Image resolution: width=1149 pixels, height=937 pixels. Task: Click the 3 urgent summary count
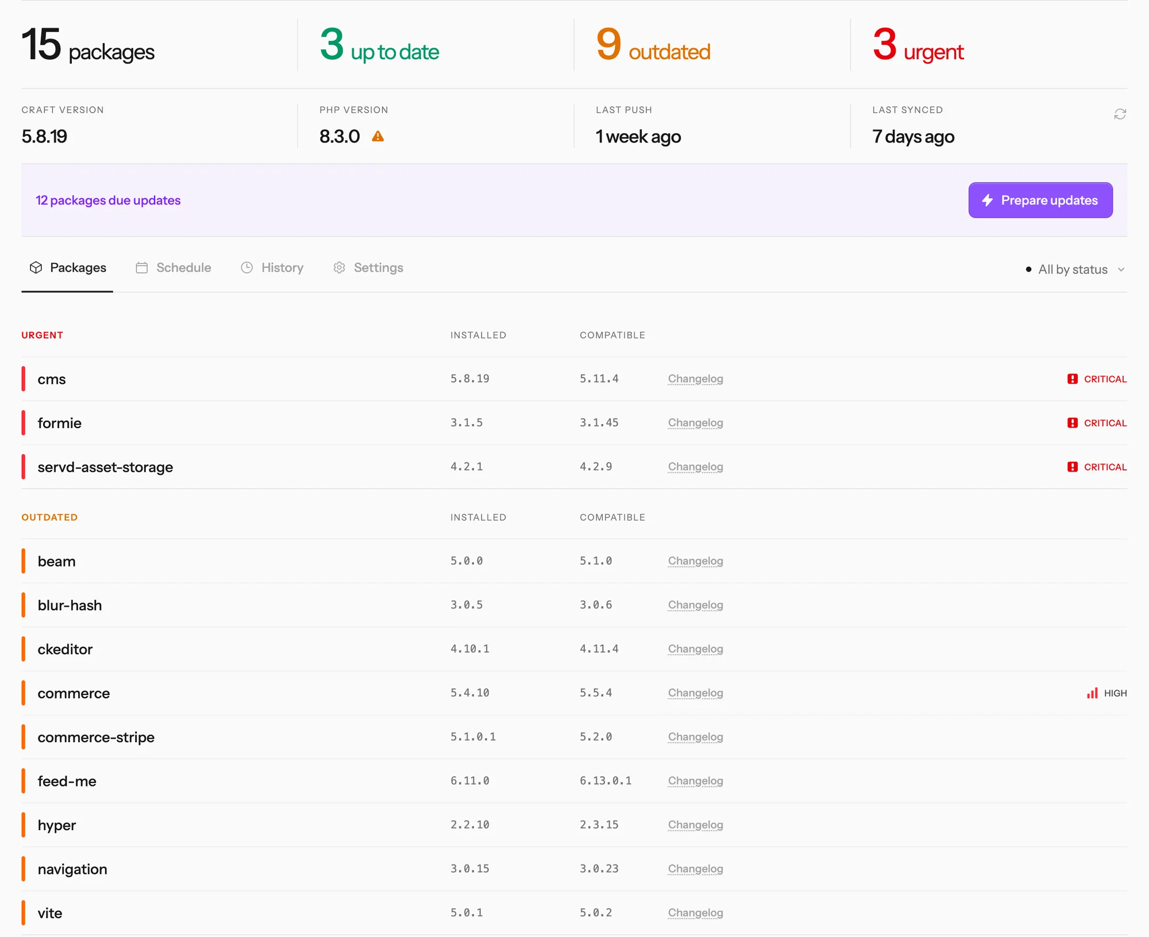[x=918, y=45]
